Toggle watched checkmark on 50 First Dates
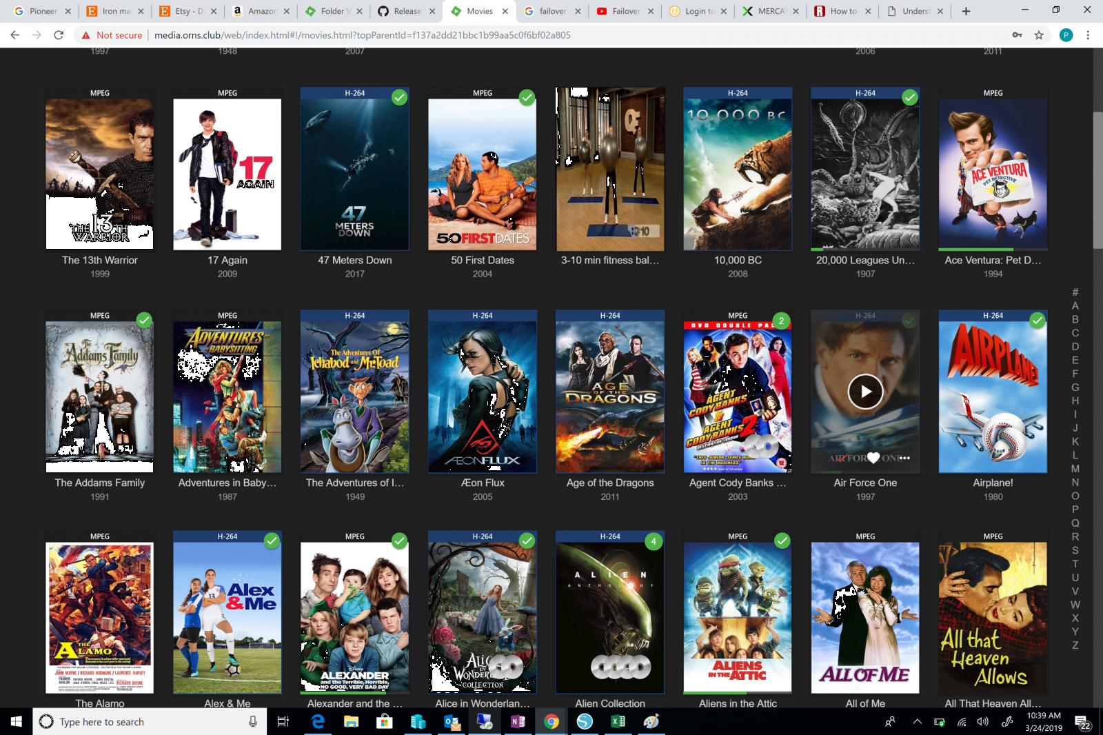Viewport: 1103px width, 735px height. pos(527,97)
